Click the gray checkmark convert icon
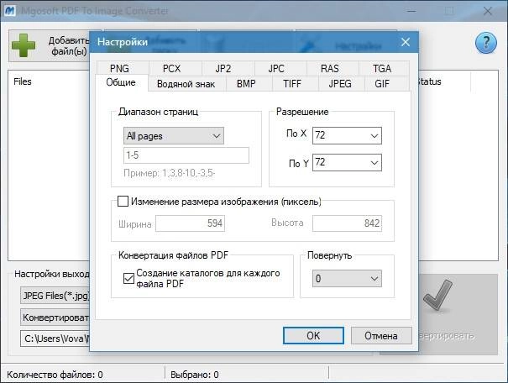 coord(437,296)
